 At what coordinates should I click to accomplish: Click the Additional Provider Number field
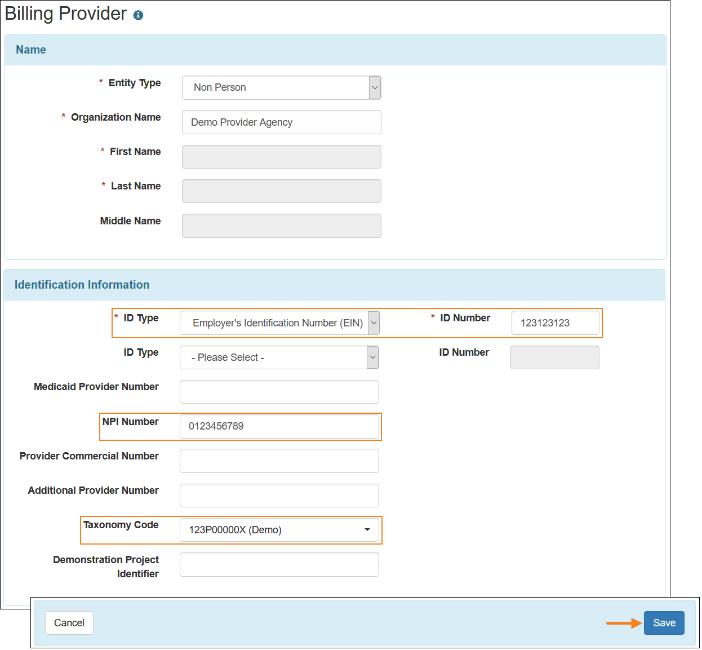tap(279, 495)
